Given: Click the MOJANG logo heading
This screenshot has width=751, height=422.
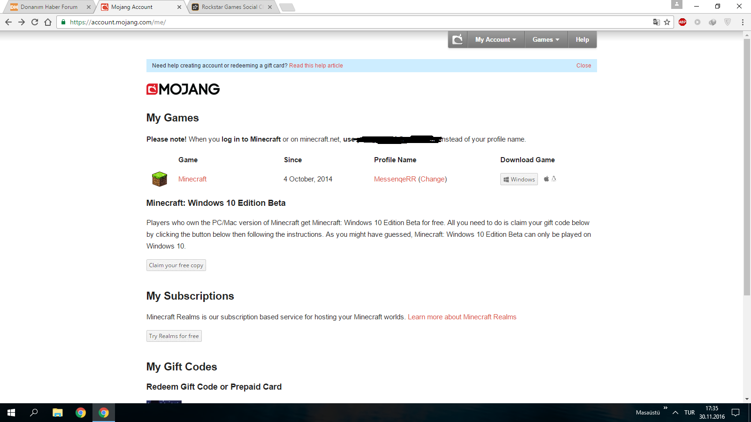Looking at the screenshot, I should click(x=183, y=89).
